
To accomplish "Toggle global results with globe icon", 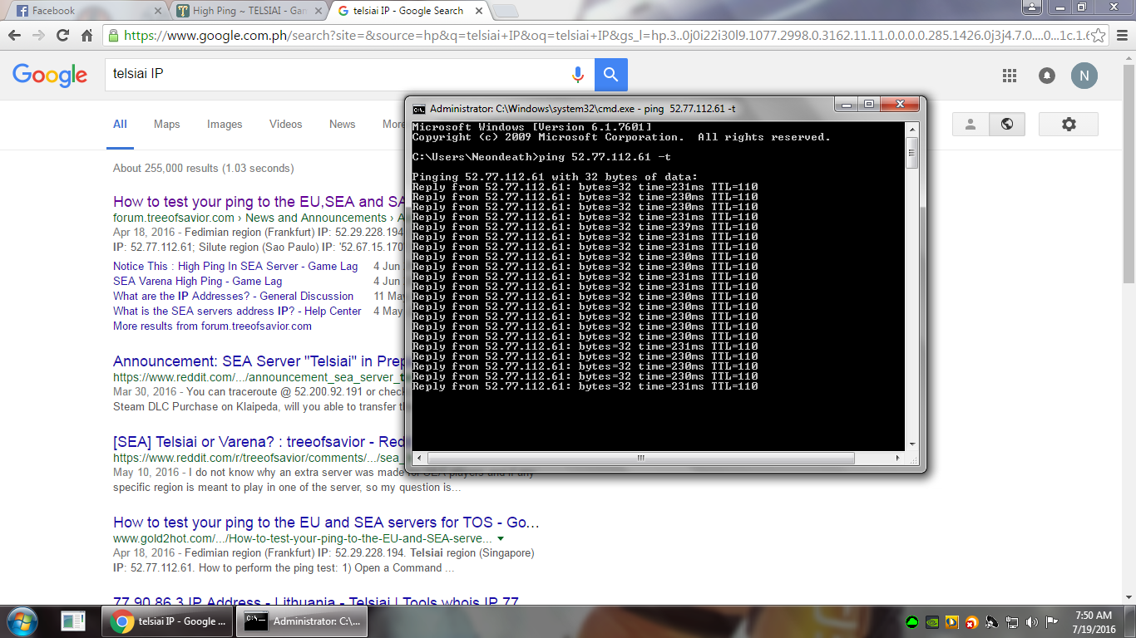I will pyautogui.click(x=1007, y=124).
